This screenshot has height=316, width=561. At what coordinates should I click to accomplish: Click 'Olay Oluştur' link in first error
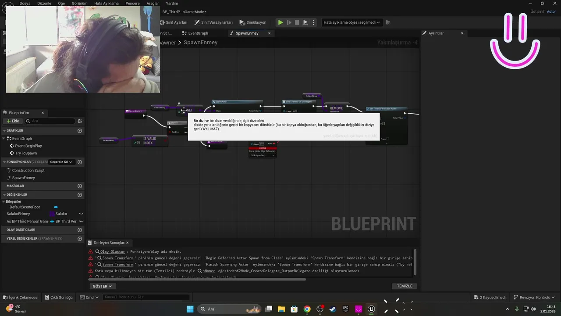click(113, 251)
